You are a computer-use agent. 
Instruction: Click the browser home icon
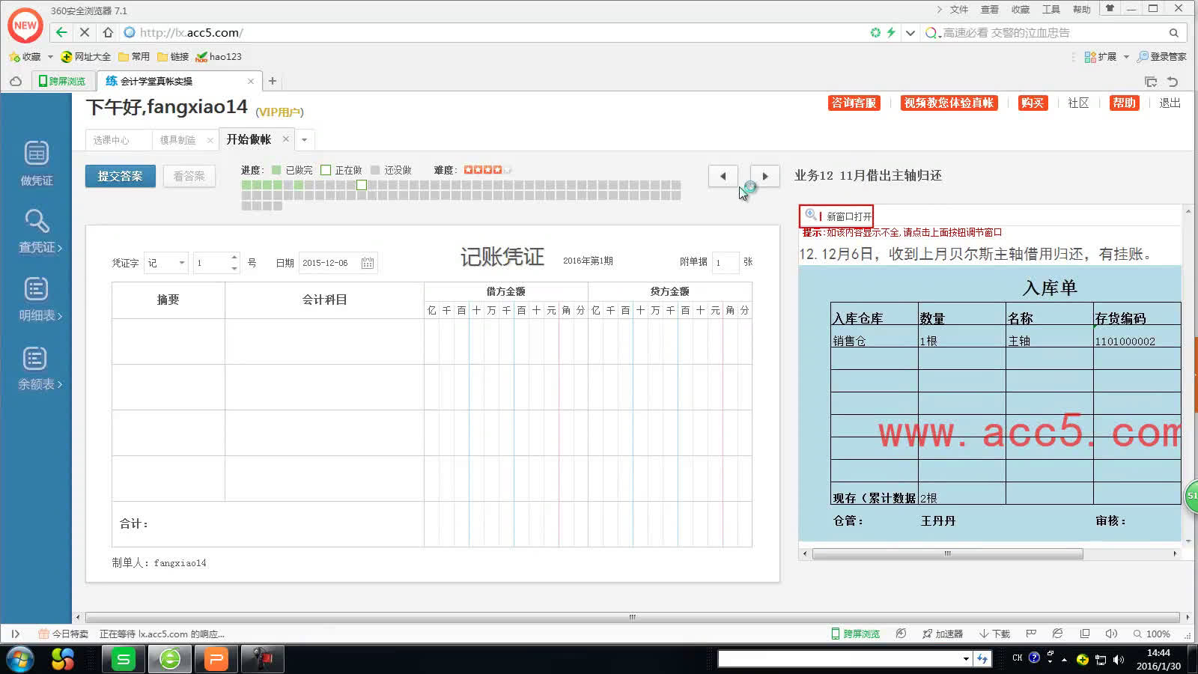[x=107, y=32]
